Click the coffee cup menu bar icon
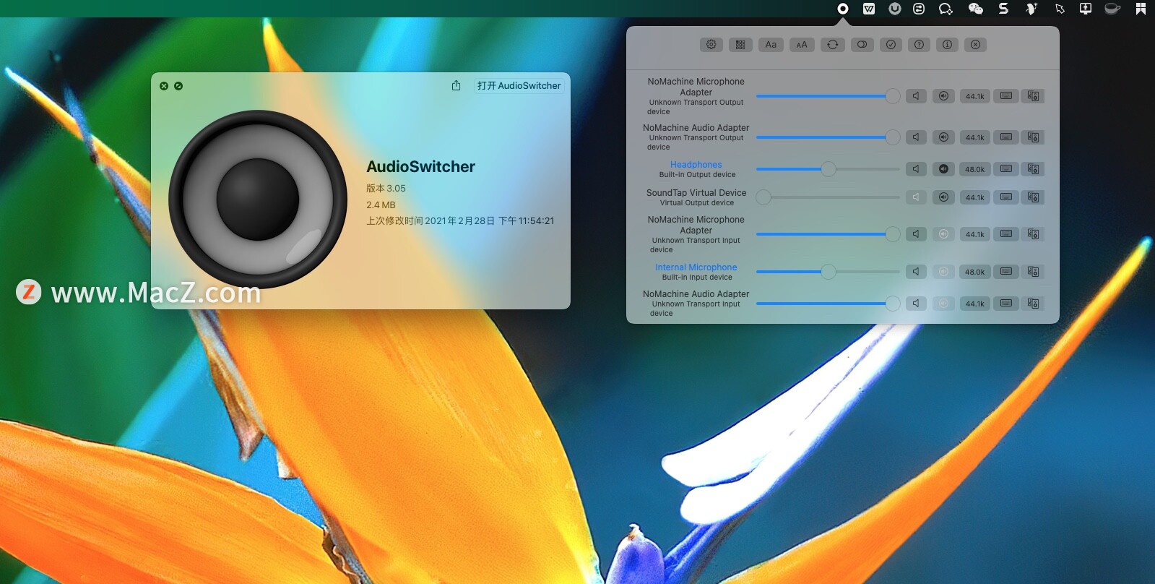The width and height of the screenshot is (1155, 584). click(x=1112, y=9)
